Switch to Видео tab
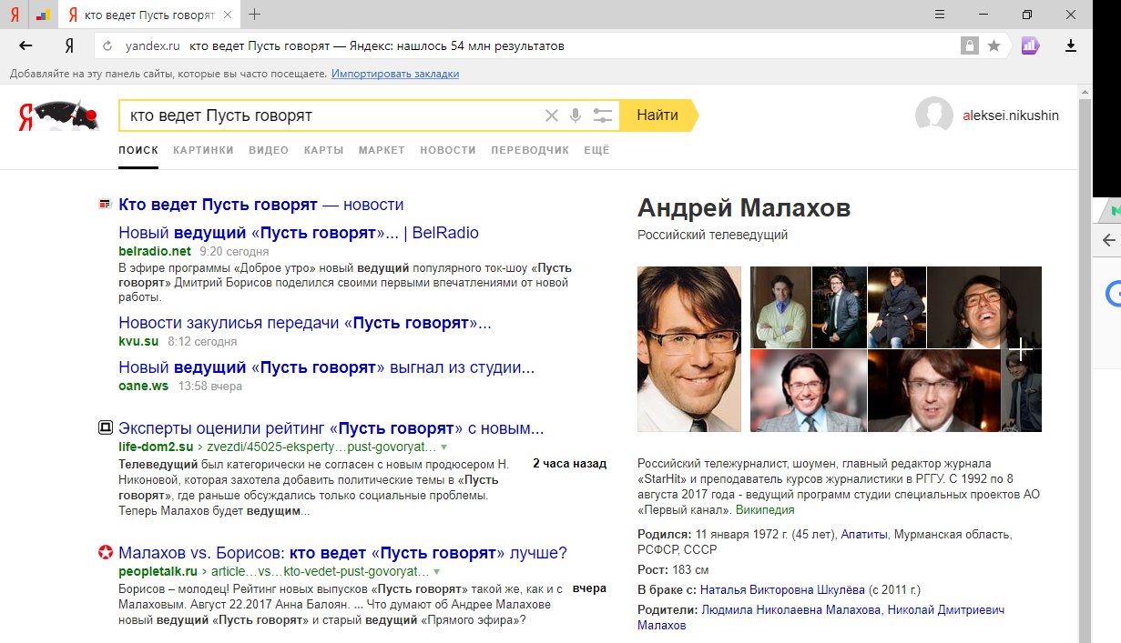The width and height of the screenshot is (1121, 643). coord(269,150)
